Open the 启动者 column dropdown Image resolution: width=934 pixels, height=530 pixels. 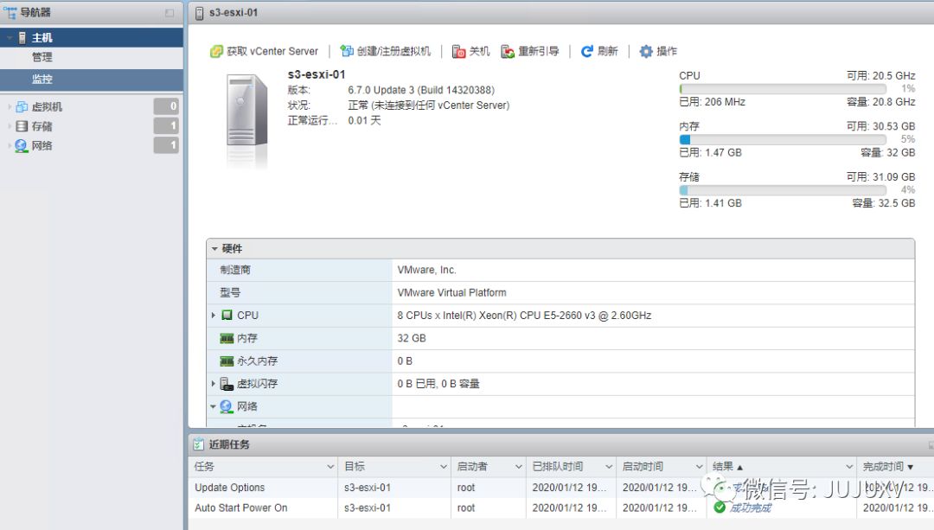point(519,466)
